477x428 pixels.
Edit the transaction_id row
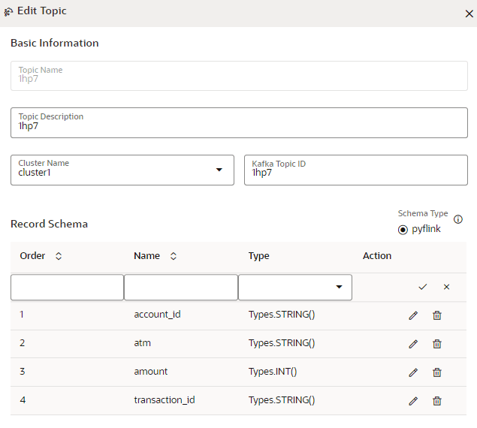coord(412,401)
